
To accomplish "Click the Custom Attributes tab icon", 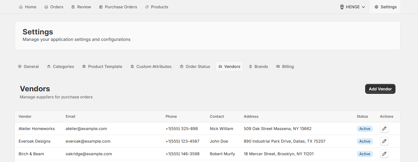I will pyautogui.click(x=132, y=66).
